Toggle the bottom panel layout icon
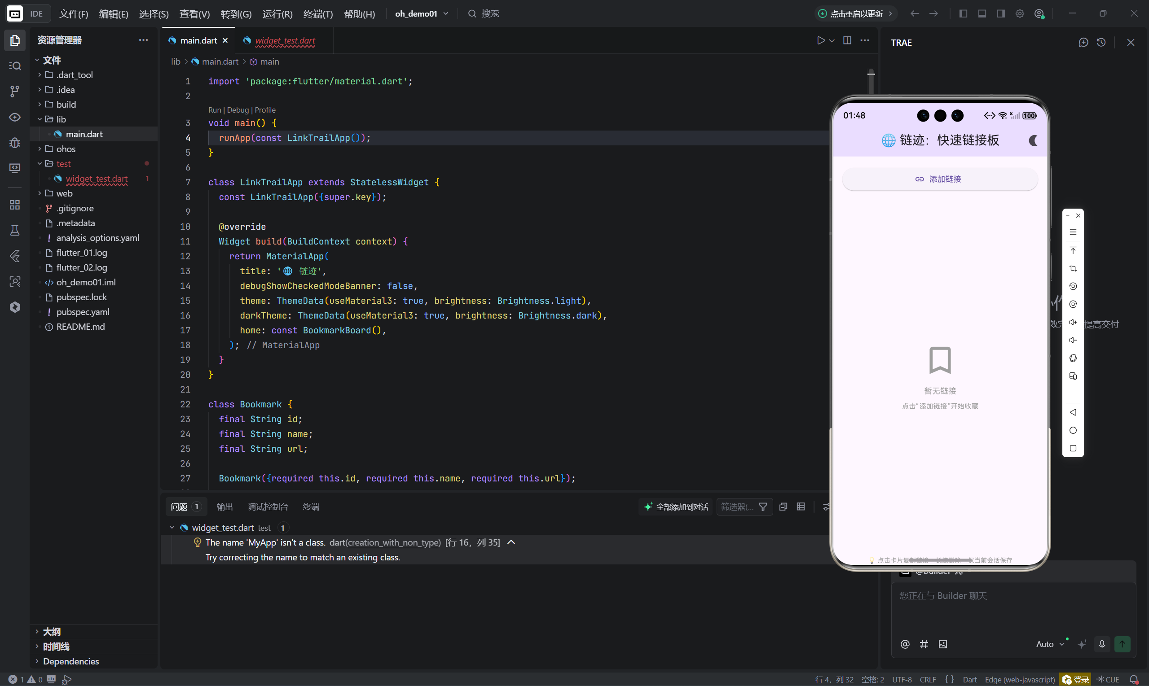Screen dimensions: 1149x686 point(982,13)
